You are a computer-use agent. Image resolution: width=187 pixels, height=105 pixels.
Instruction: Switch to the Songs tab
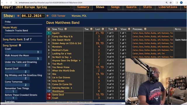tap(115, 7)
